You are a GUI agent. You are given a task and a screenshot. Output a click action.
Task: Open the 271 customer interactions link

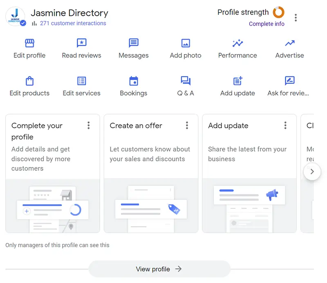tap(73, 23)
